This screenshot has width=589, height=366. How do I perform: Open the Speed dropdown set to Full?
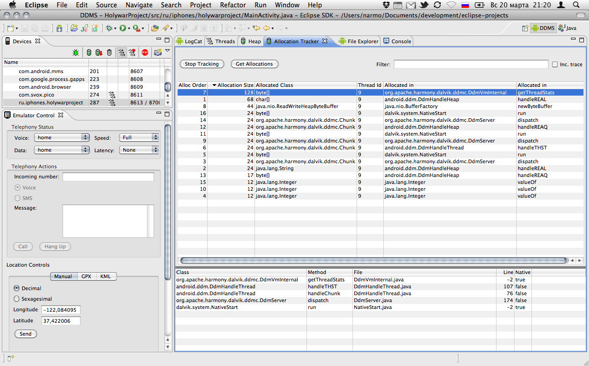tap(139, 137)
